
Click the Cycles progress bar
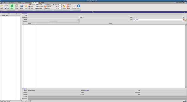107,97
